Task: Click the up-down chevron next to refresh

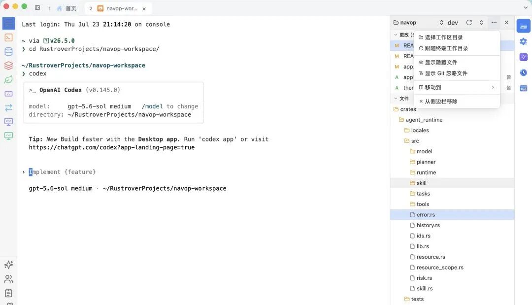Action: [x=481, y=22]
